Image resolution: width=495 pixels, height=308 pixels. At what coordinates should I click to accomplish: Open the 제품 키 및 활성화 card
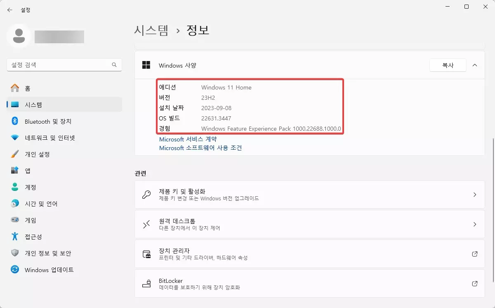coord(310,195)
